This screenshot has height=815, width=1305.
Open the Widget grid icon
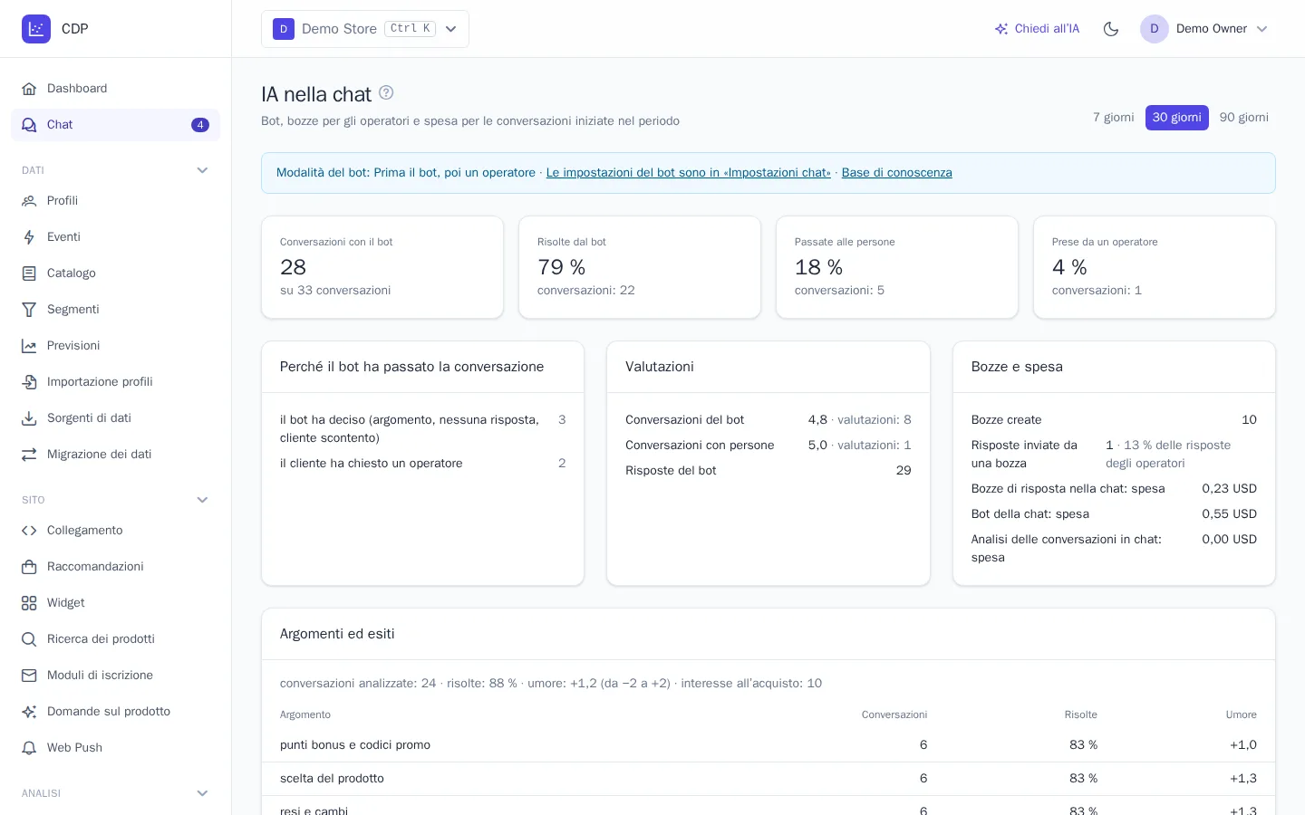click(x=29, y=603)
